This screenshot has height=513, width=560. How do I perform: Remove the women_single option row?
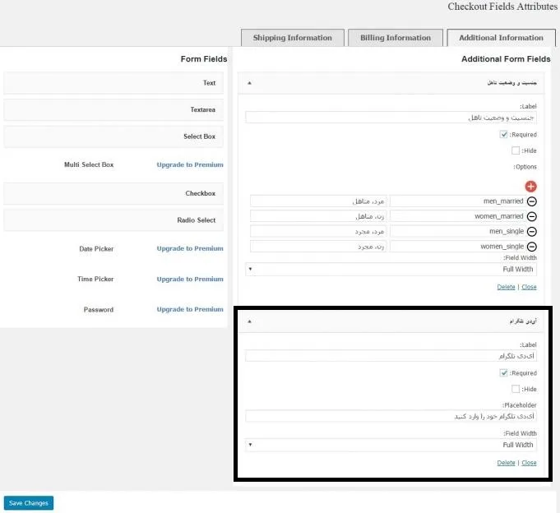(532, 247)
